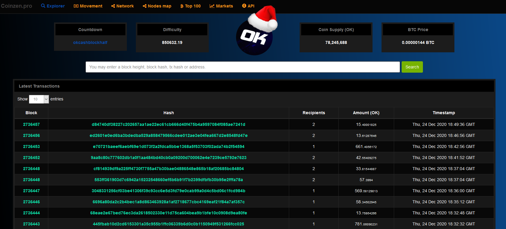The width and height of the screenshot is (506, 229).
Task: Click the difficulty value 850632.19
Action: pos(172,42)
